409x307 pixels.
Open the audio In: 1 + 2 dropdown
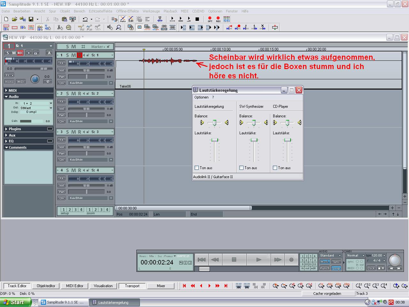51,103
